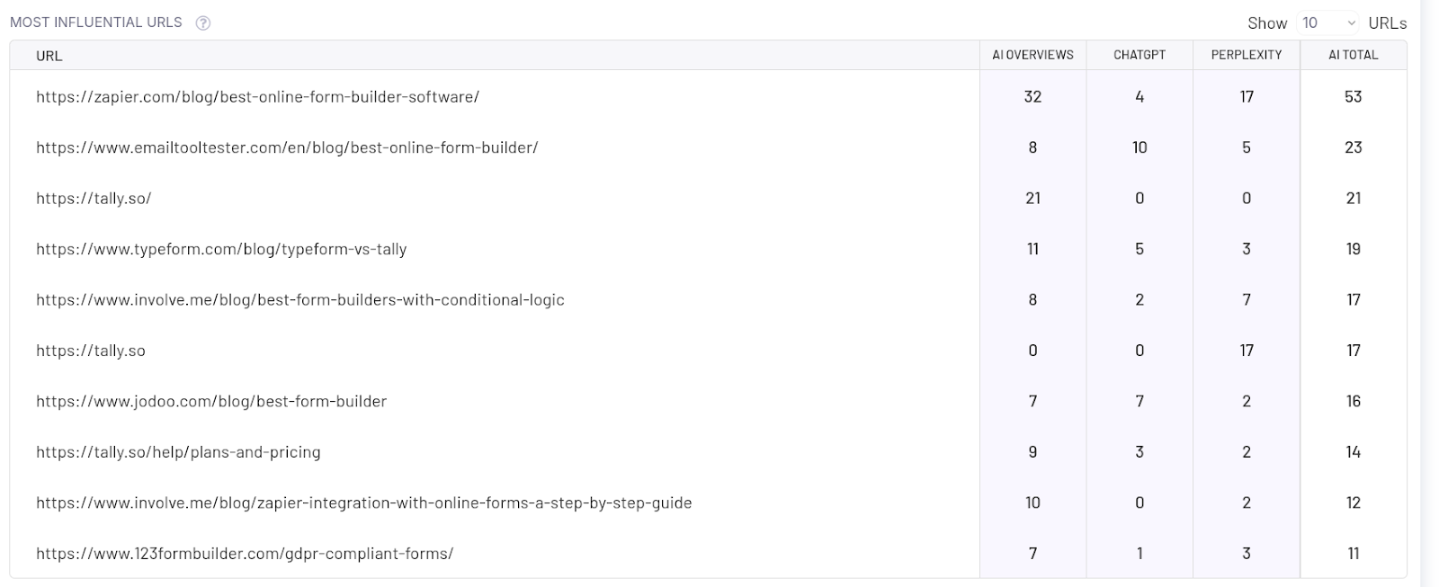
Task: Click AI Overviews value 32 in first row
Action: pyautogui.click(x=1032, y=97)
